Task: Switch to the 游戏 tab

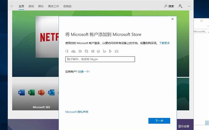Action: pos(31,6)
